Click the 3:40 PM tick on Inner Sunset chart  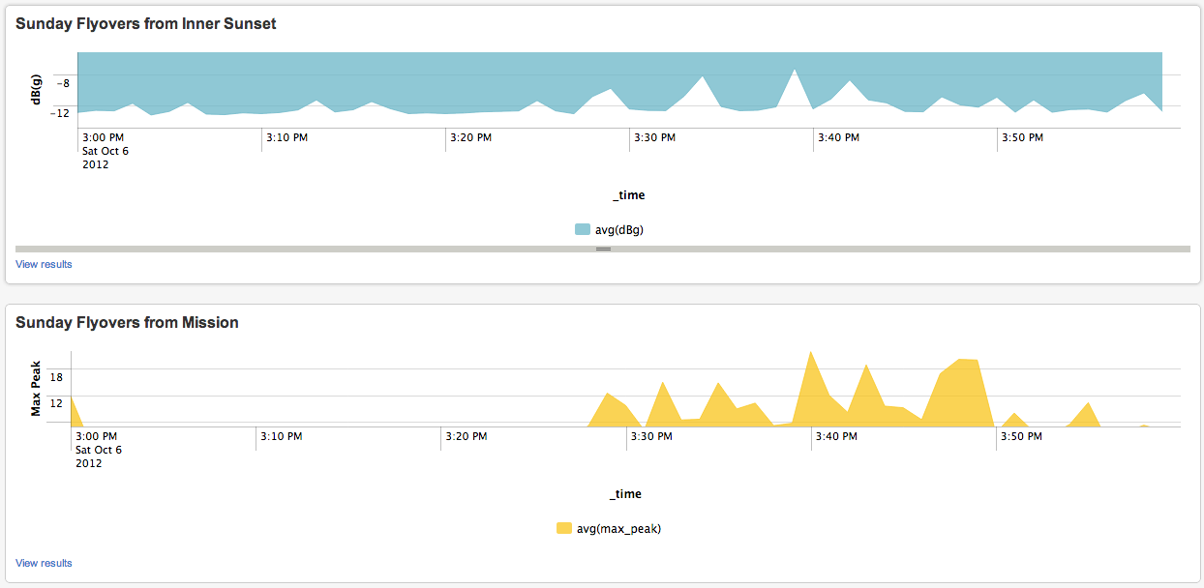[814, 138]
